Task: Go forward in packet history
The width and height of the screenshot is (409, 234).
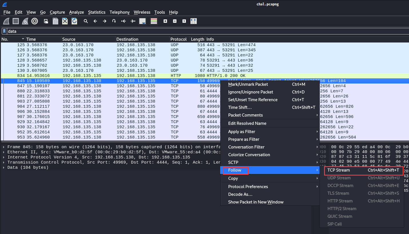Action: coord(105,21)
